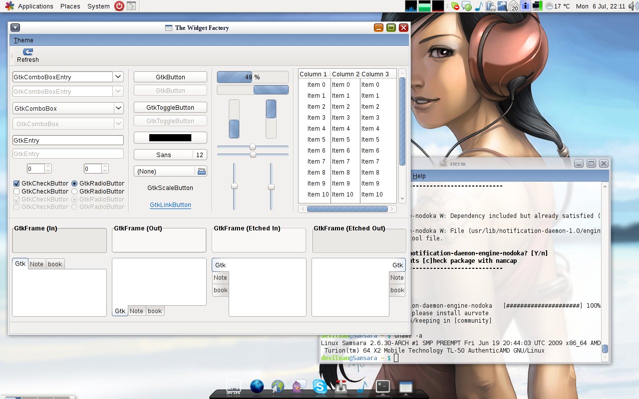The width and height of the screenshot is (639, 399).
Task: Open the green memory monitor applet
Action: pos(424,6)
